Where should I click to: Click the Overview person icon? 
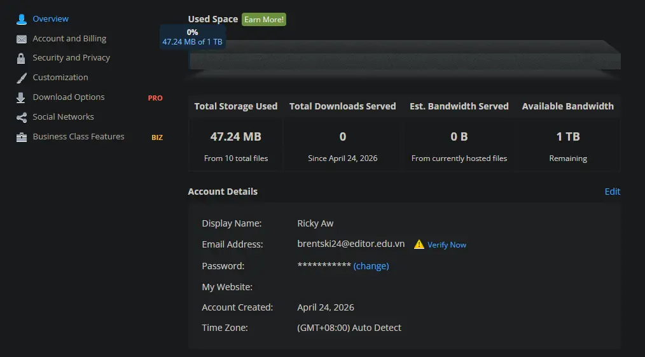click(22, 19)
